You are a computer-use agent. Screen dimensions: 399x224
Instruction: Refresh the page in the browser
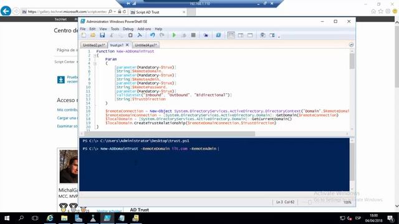(125, 12)
